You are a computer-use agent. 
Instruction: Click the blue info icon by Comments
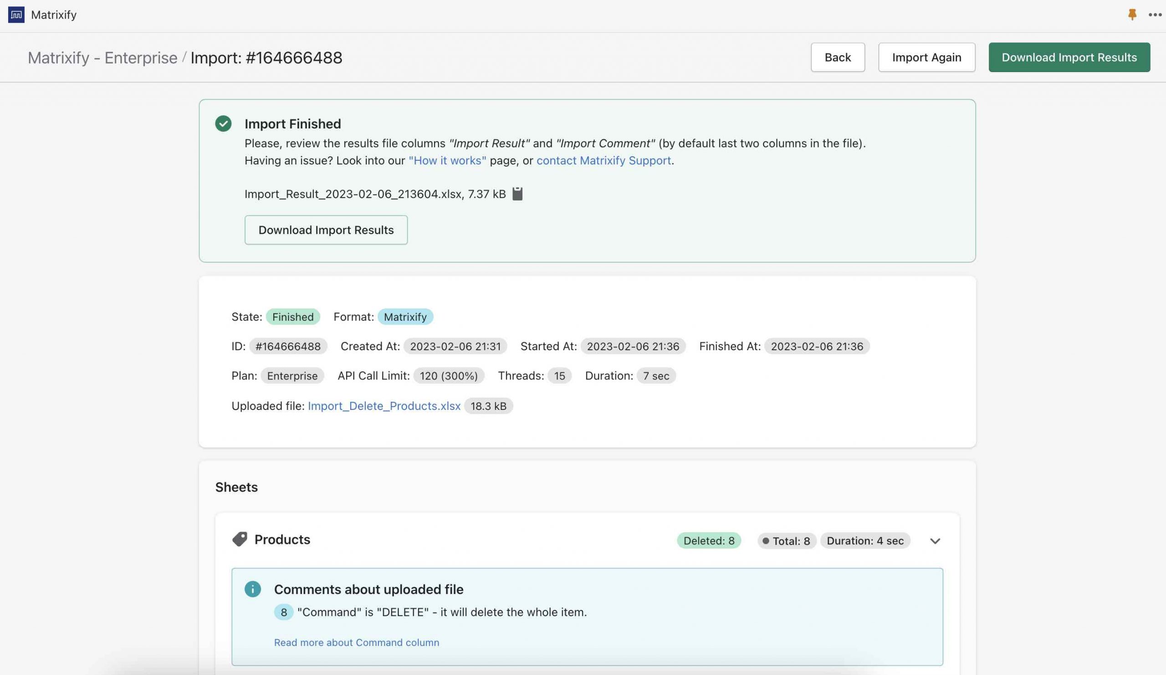tap(253, 589)
